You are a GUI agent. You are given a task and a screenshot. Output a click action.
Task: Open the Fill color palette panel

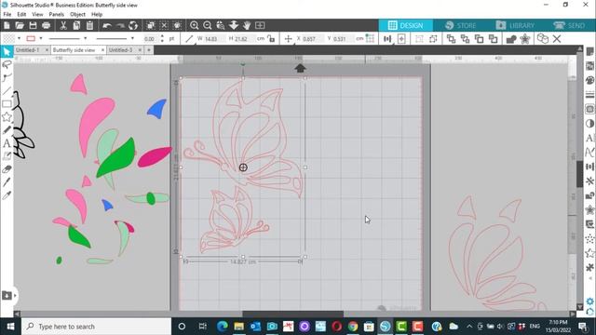pos(589,80)
